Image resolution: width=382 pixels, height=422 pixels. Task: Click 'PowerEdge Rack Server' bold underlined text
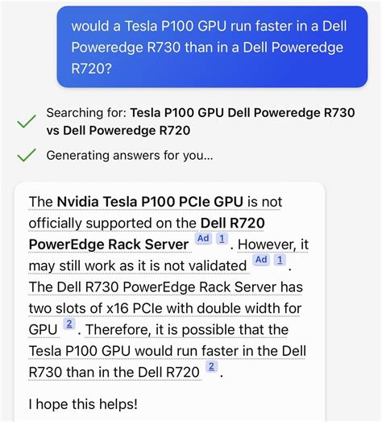click(x=109, y=244)
